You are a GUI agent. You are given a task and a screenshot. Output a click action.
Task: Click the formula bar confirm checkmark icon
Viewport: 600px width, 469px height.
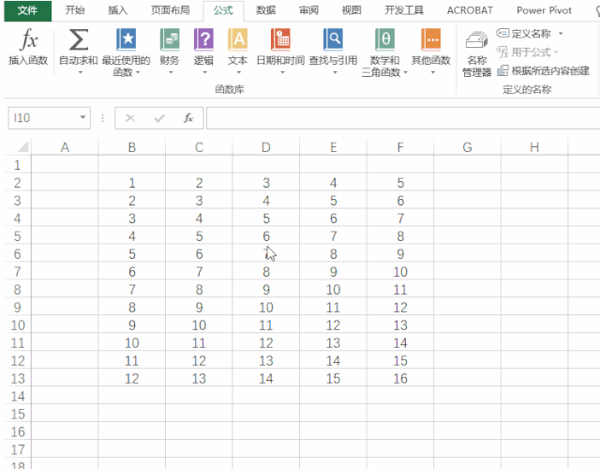(159, 118)
